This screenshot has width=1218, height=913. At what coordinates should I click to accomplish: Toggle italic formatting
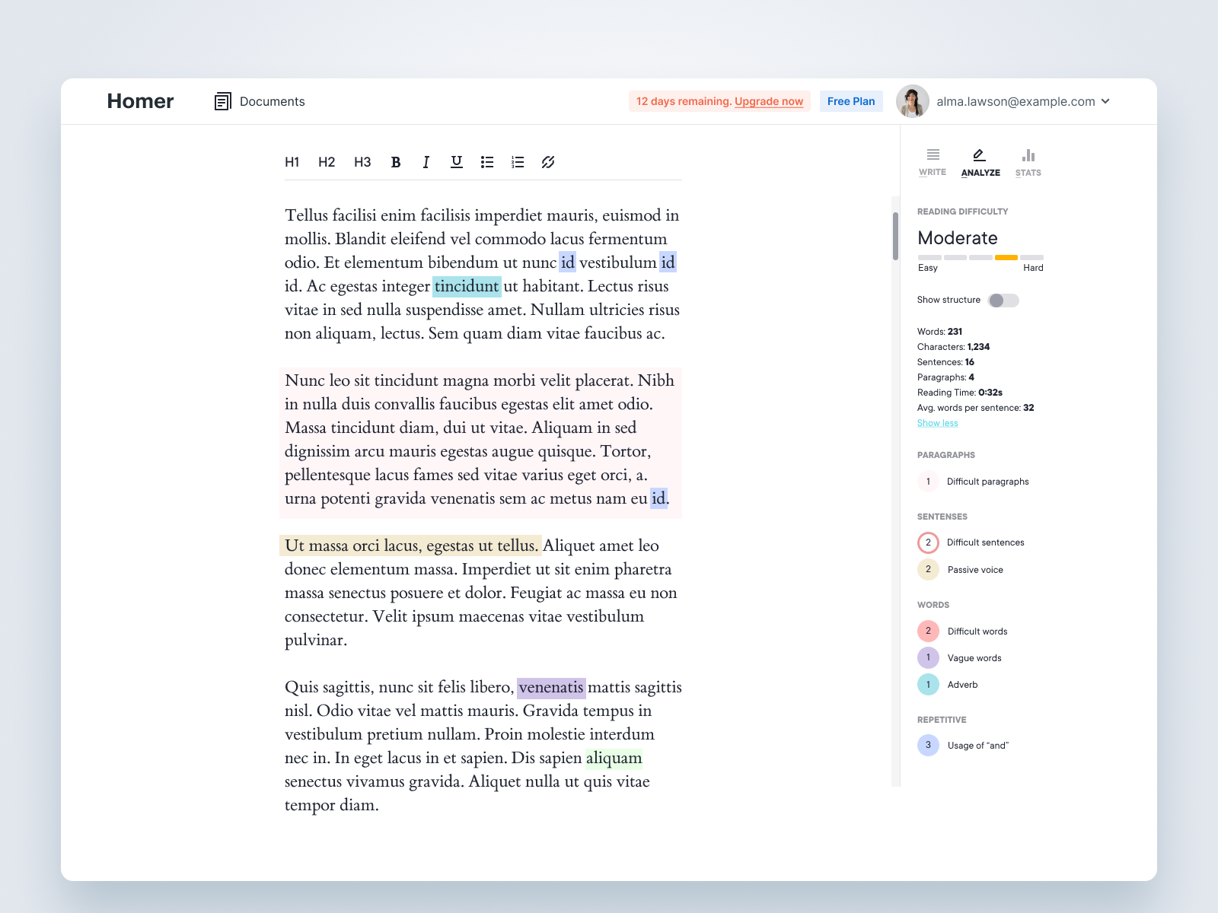click(426, 162)
